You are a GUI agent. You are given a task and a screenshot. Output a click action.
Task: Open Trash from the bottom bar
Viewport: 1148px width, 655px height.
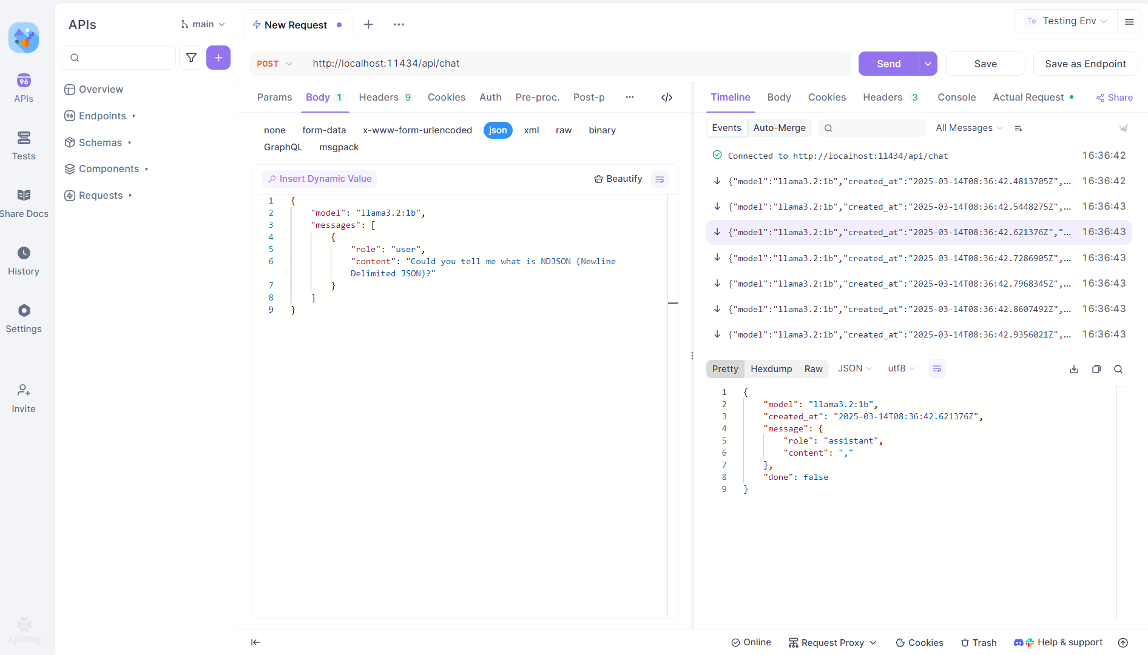click(979, 643)
